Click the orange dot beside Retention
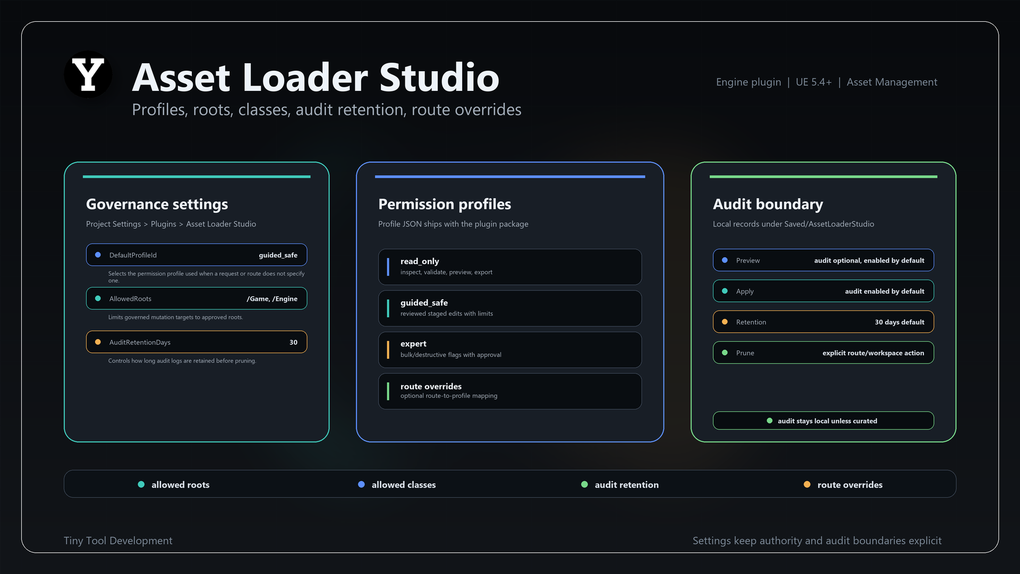 pyautogui.click(x=725, y=322)
